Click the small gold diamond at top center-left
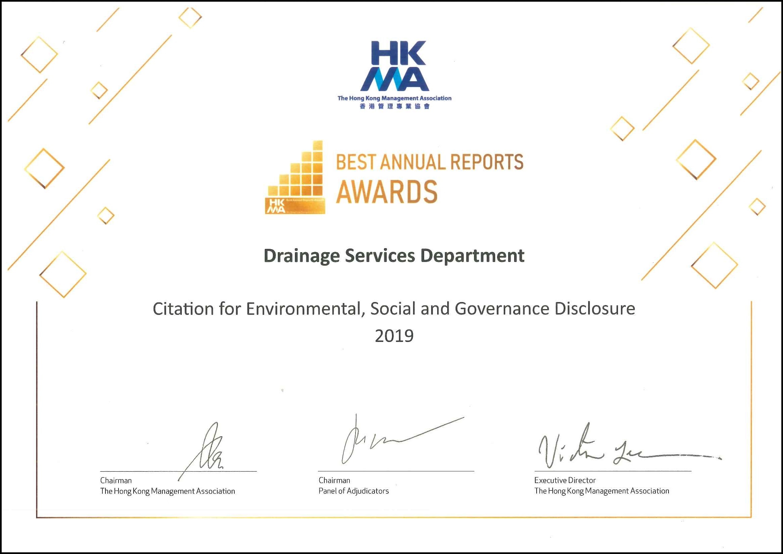Screen dimensions: 783x554 pos(190,17)
